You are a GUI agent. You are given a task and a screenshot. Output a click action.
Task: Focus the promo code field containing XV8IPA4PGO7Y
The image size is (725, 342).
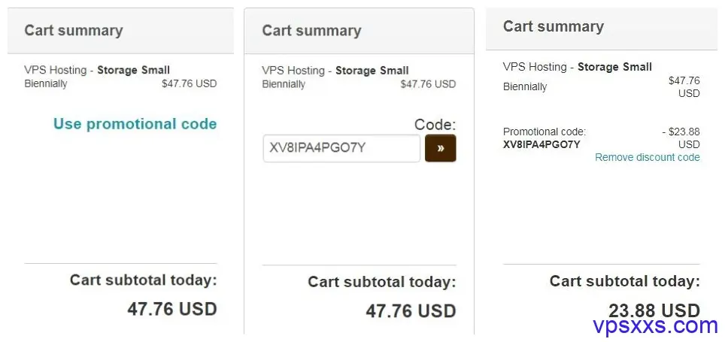341,148
